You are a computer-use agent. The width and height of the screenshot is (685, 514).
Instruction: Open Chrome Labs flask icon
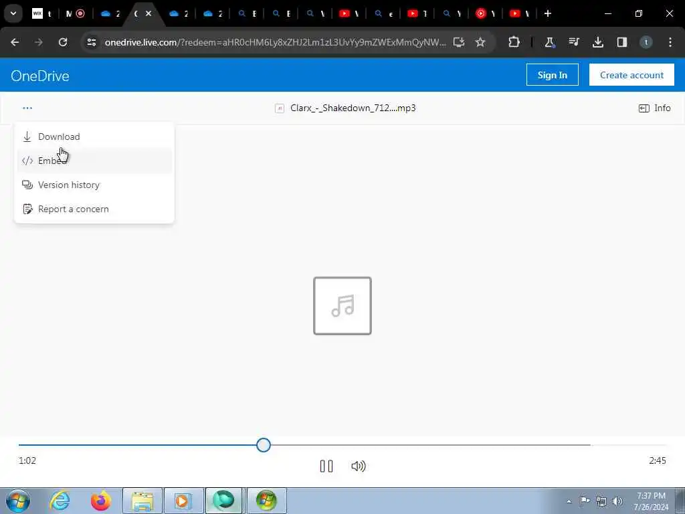550,42
